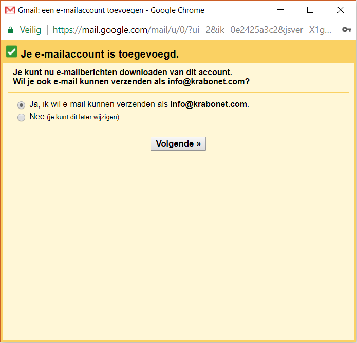Click the window title 'Gmail: een e-mailaccount toevoegen'
The width and height of the screenshot is (357, 343).
111,10
